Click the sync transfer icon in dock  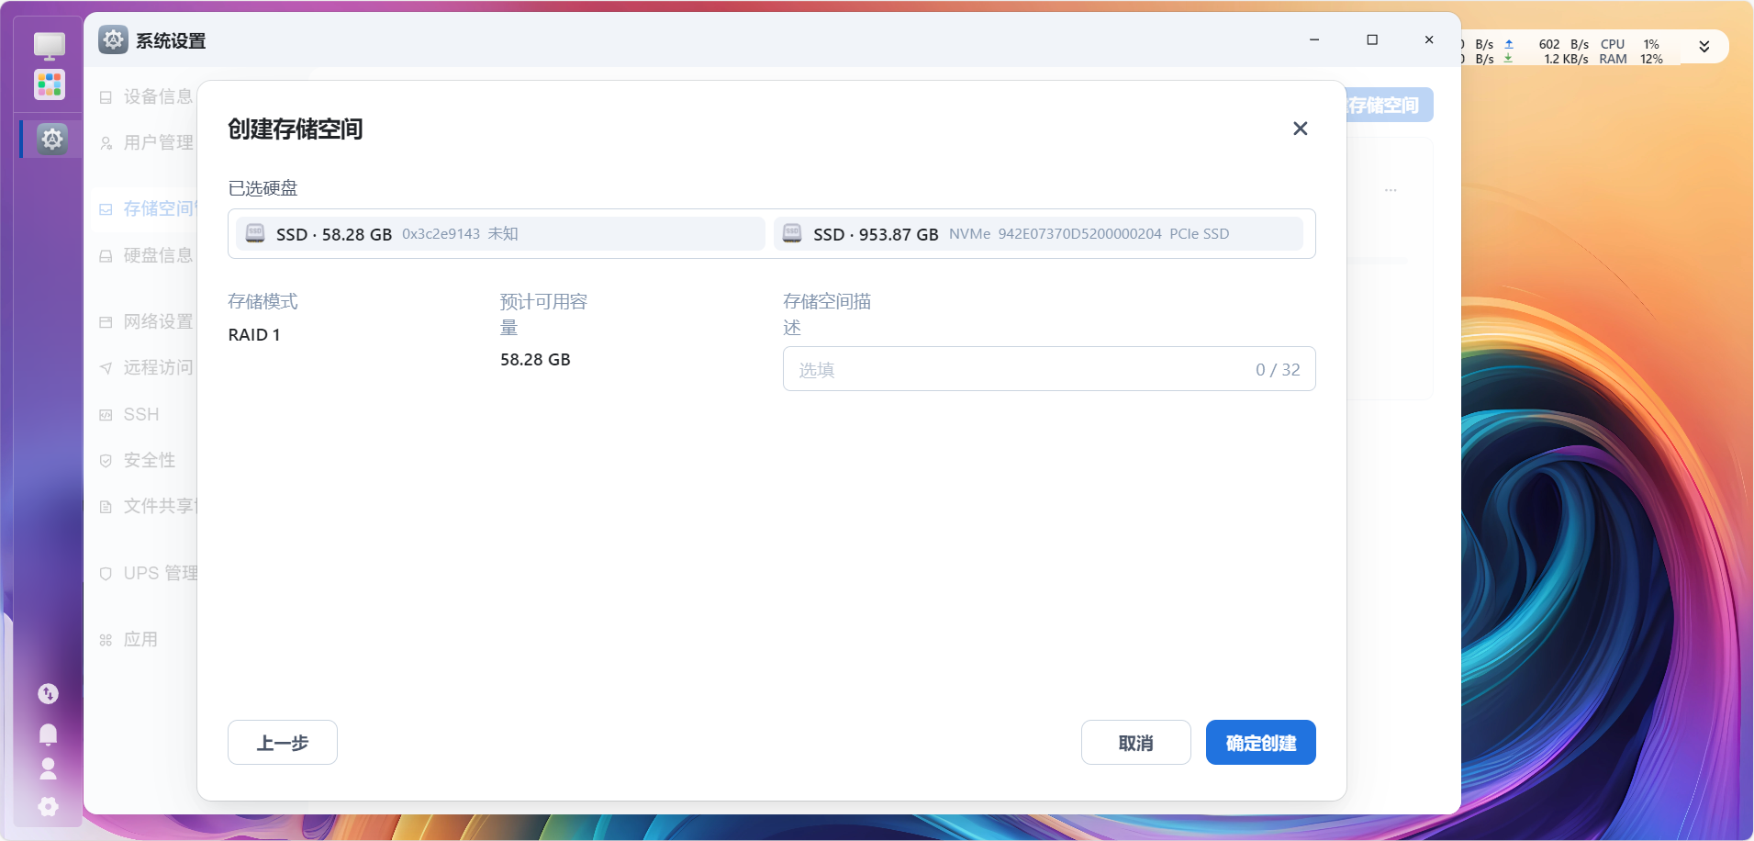(49, 694)
